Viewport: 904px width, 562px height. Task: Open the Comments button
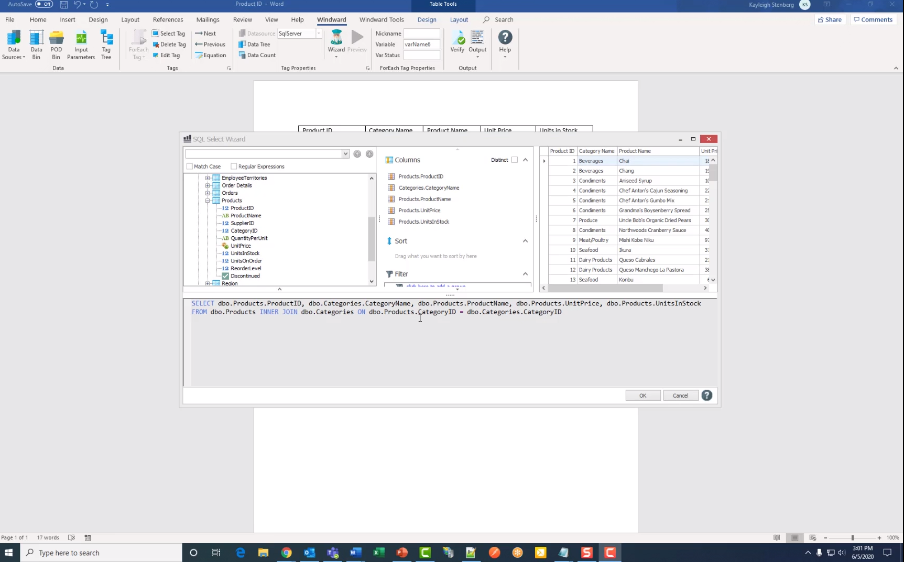[873, 20]
